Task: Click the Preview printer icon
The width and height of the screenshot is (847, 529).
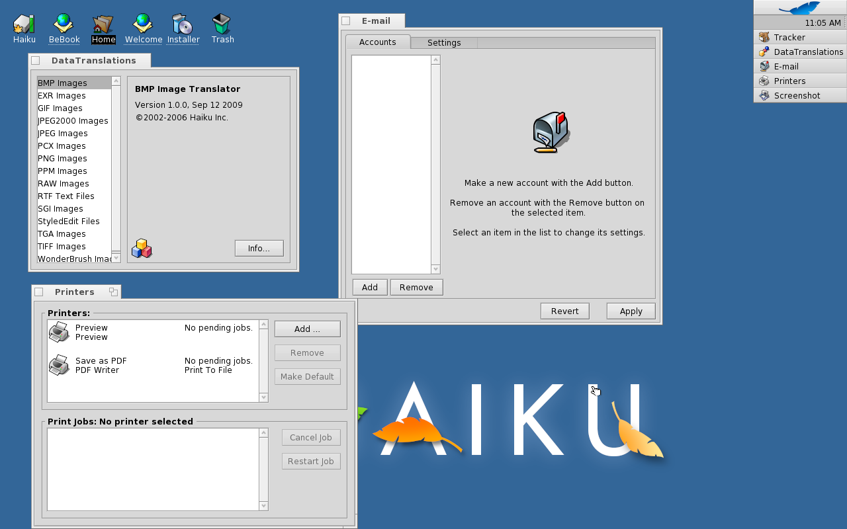Action: point(60,332)
